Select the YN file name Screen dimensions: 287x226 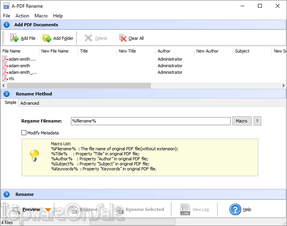(11, 79)
